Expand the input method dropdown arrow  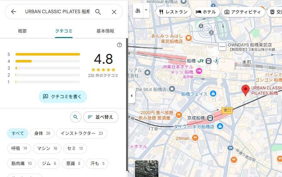pos(146,10)
